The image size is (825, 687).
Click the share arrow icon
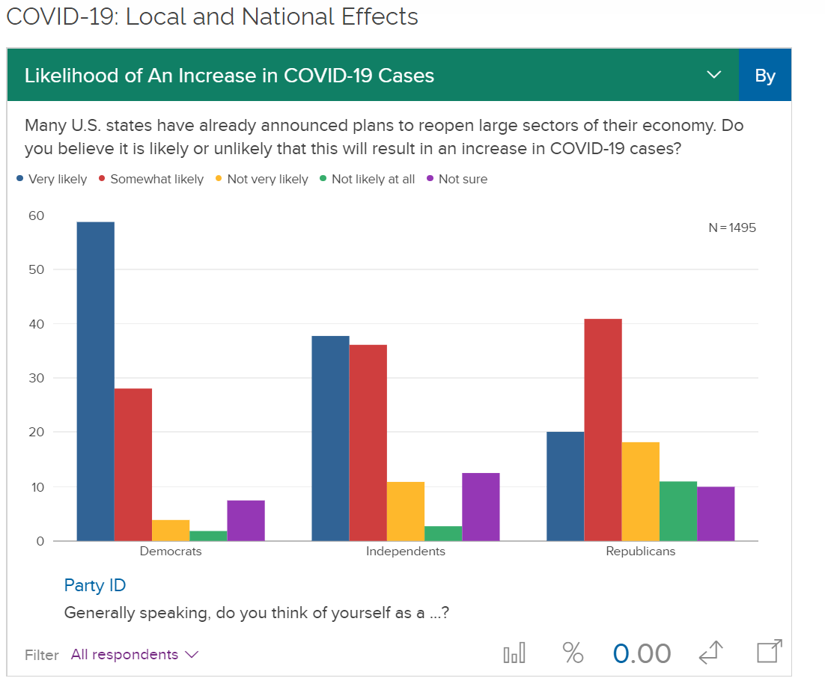[711, 653]
